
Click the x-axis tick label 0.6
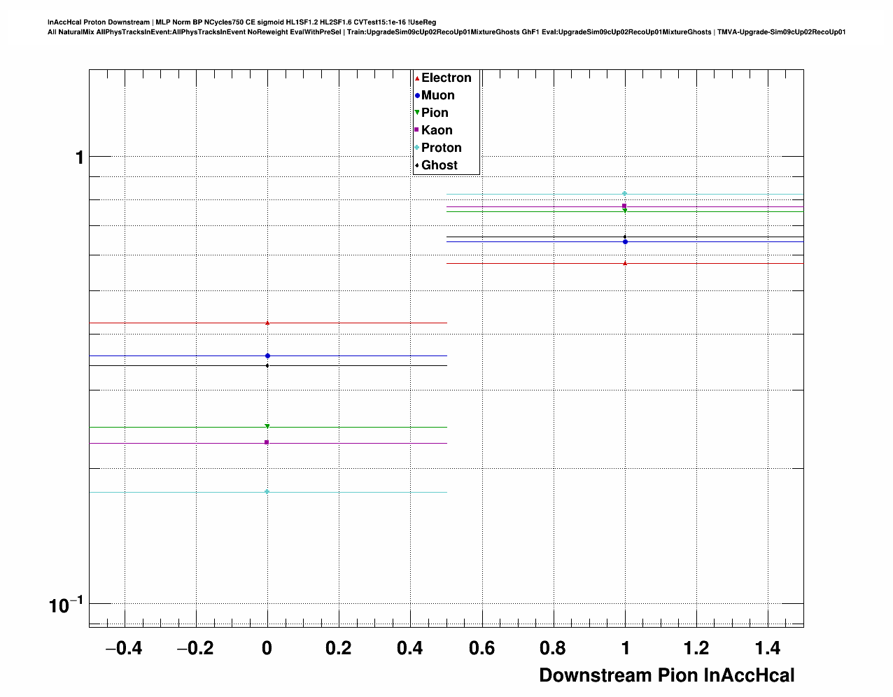(x=482, y=649)
